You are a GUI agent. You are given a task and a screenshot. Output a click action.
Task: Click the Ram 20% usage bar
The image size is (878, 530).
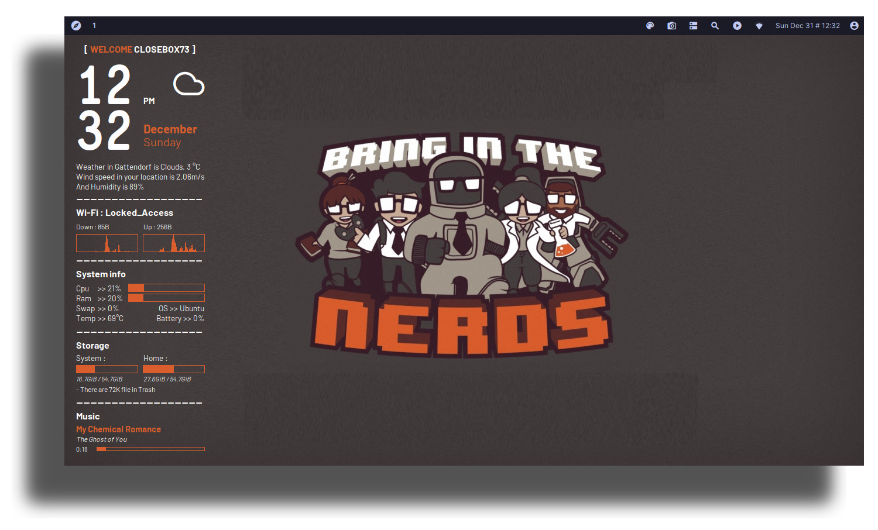[166, 298]
